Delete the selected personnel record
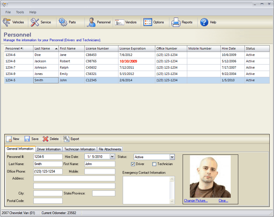The height and width of the screenshot is (217, 274). [51, 139]
